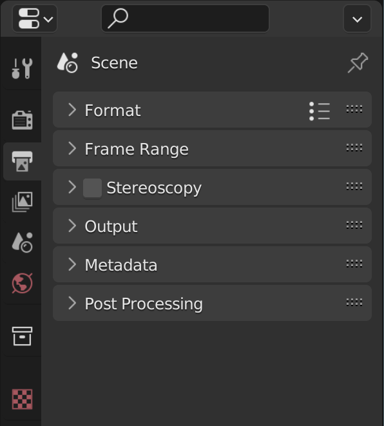
Task: Open the editor type dropdown
Action: (x=35, y=19)
